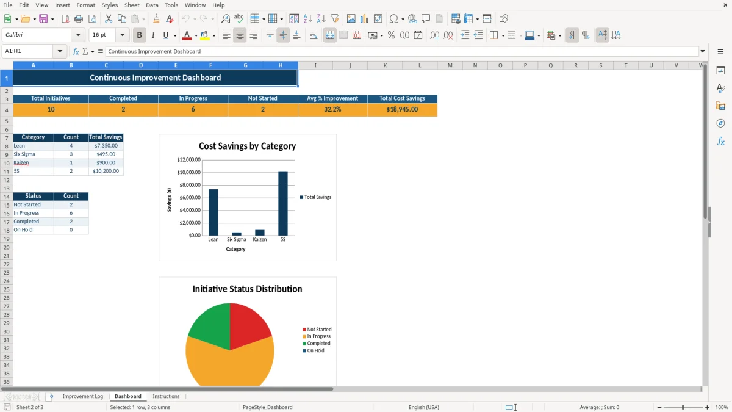
Task: Toggle Align Right
Action: point(253,35)
